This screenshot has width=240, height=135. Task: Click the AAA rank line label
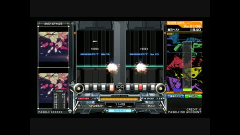pos(169,39)
